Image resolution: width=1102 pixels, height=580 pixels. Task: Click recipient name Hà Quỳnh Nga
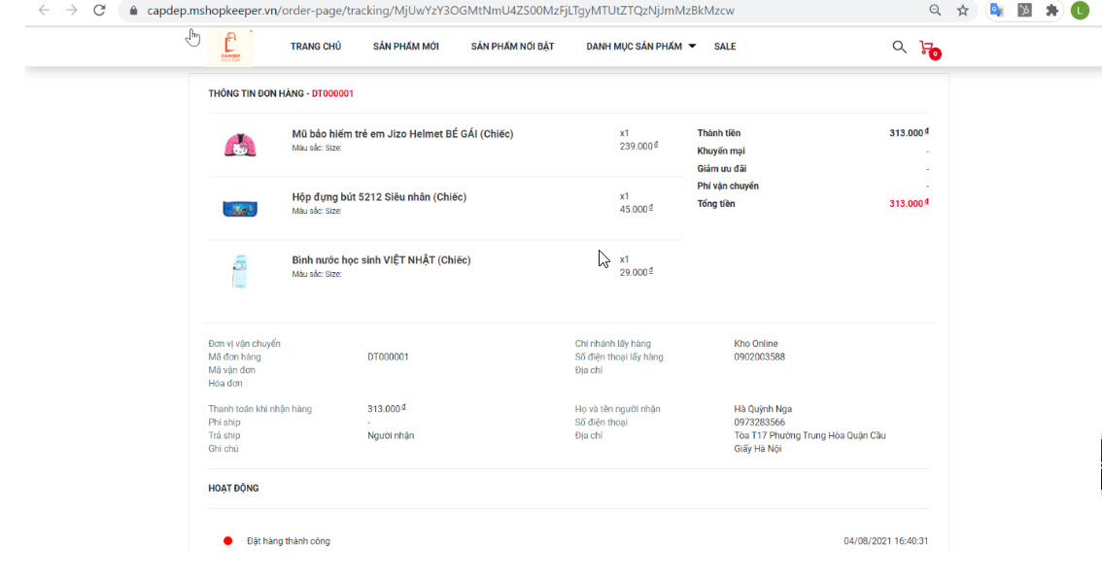click(x=763, y=408)
